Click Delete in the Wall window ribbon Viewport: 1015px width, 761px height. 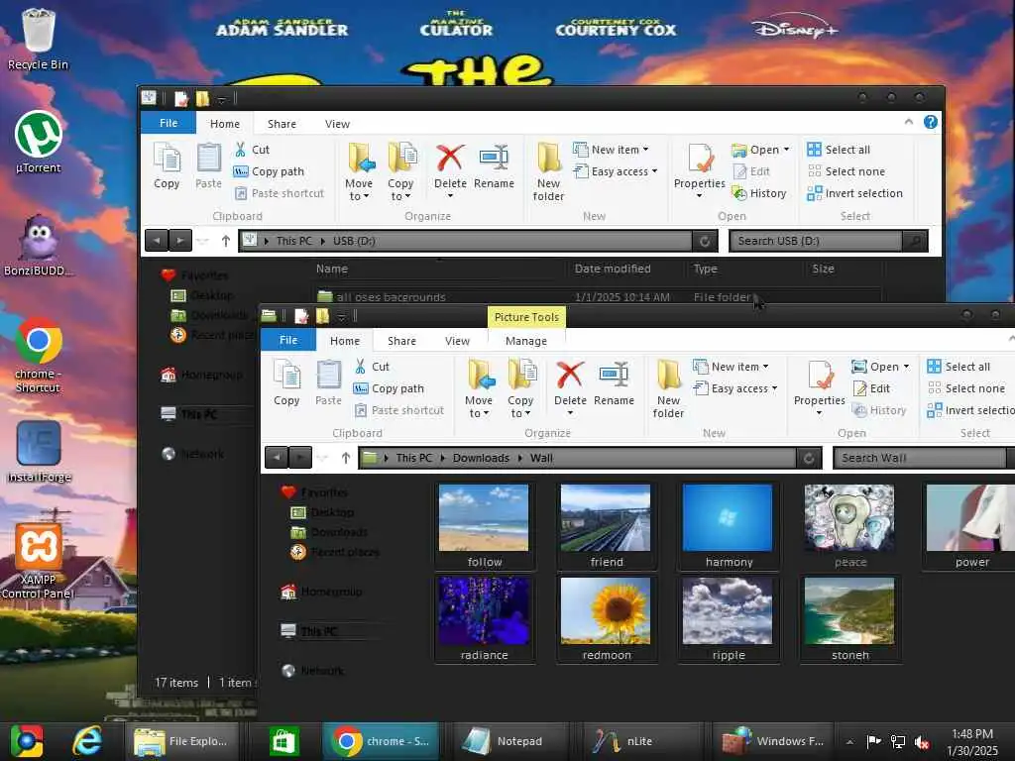tap(570, 387)
